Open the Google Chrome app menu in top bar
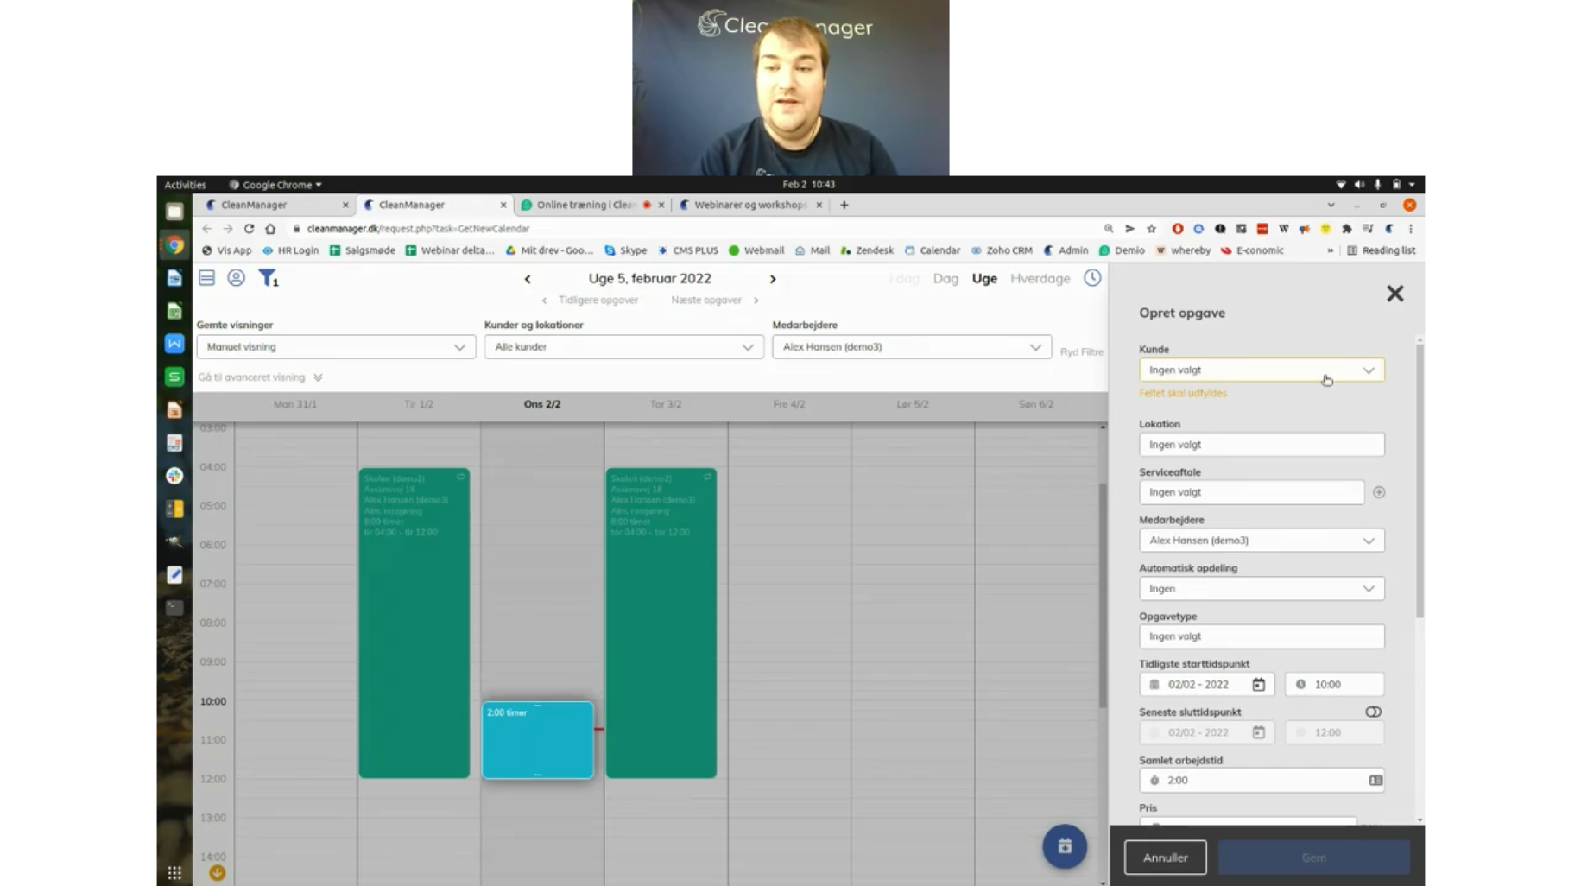1581x886 pixels. (275, 185)
